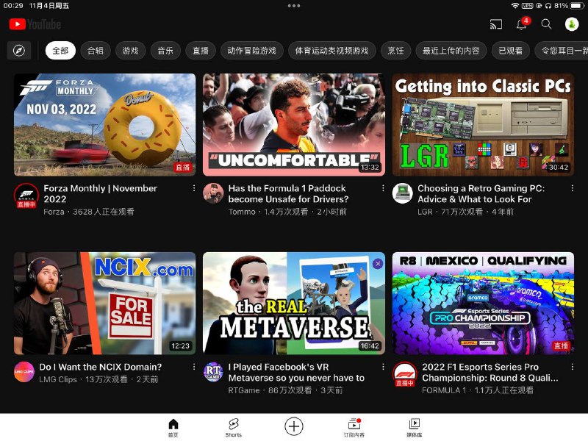The image size is (588, 441).
Task: Select the 游戏 filter chip
Action: pyautogui.click(x=130, y=50)
